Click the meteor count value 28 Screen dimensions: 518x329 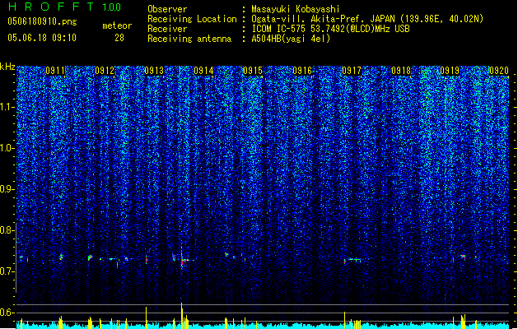pos(119,38)
